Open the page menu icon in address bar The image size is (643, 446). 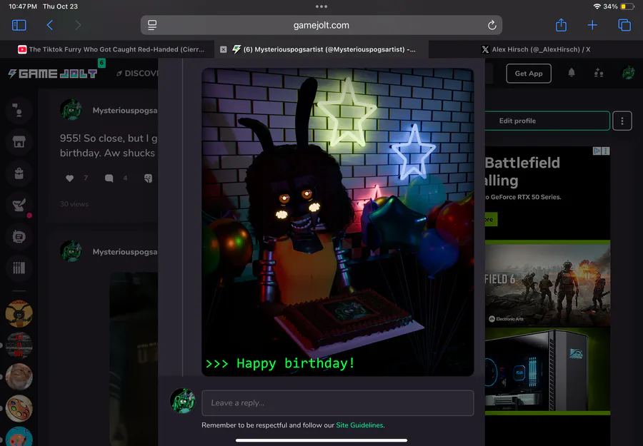[x=152, y=25]
